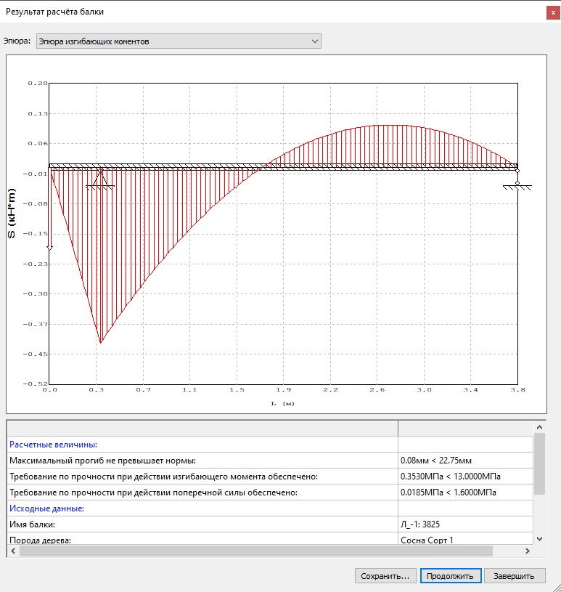The image size is (561, 592).
Task: Click the Сохранить... button
Action: coord(385,576)
